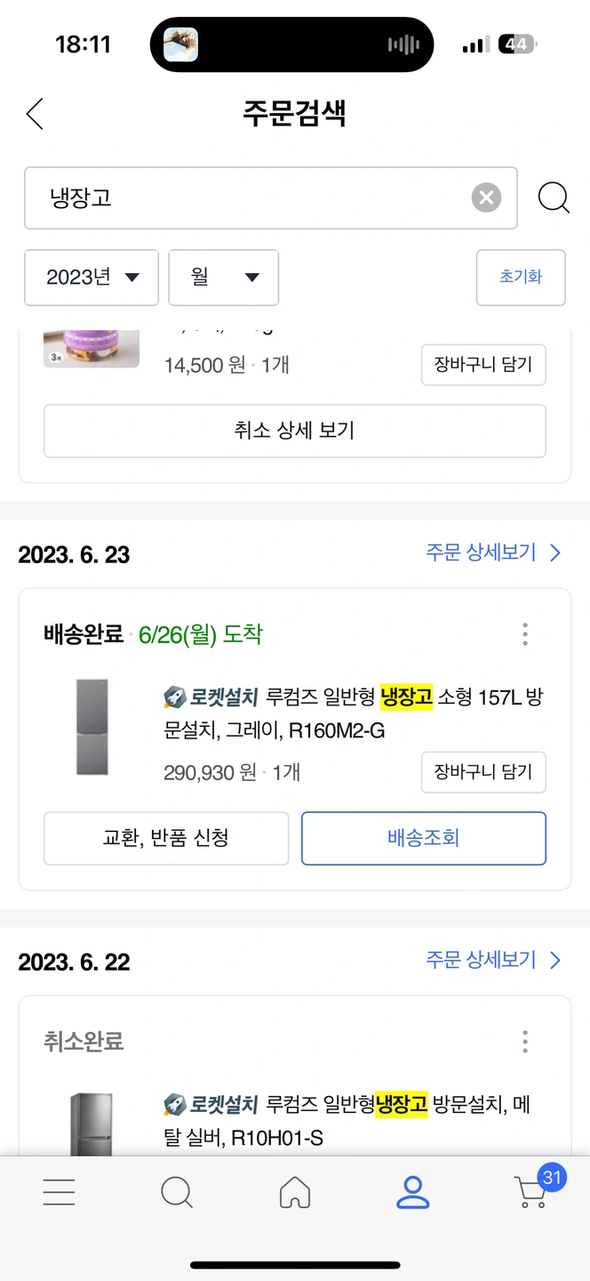This screenshot has width=590, height=1281.
Task: Tap the magnifier search icon
Action: 554,197
